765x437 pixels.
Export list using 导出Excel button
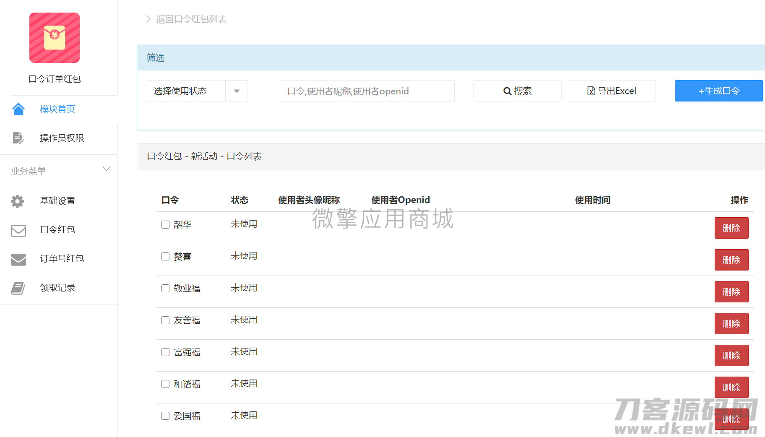611,91
